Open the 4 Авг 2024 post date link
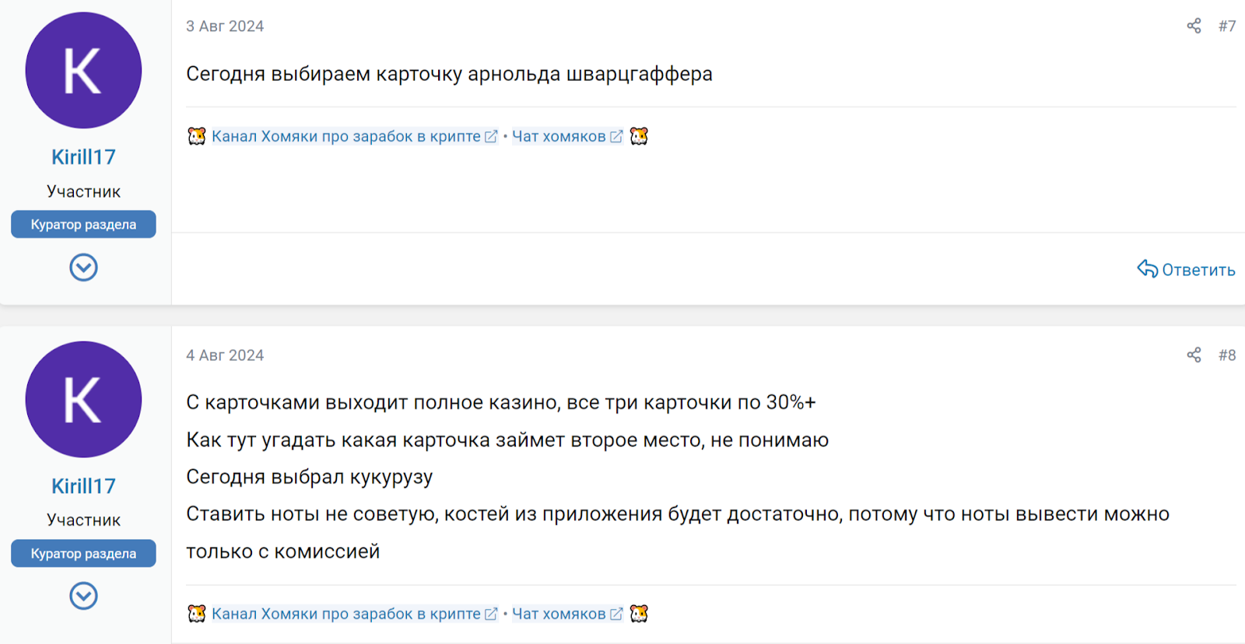1245x644 pixels. point(225,355)
